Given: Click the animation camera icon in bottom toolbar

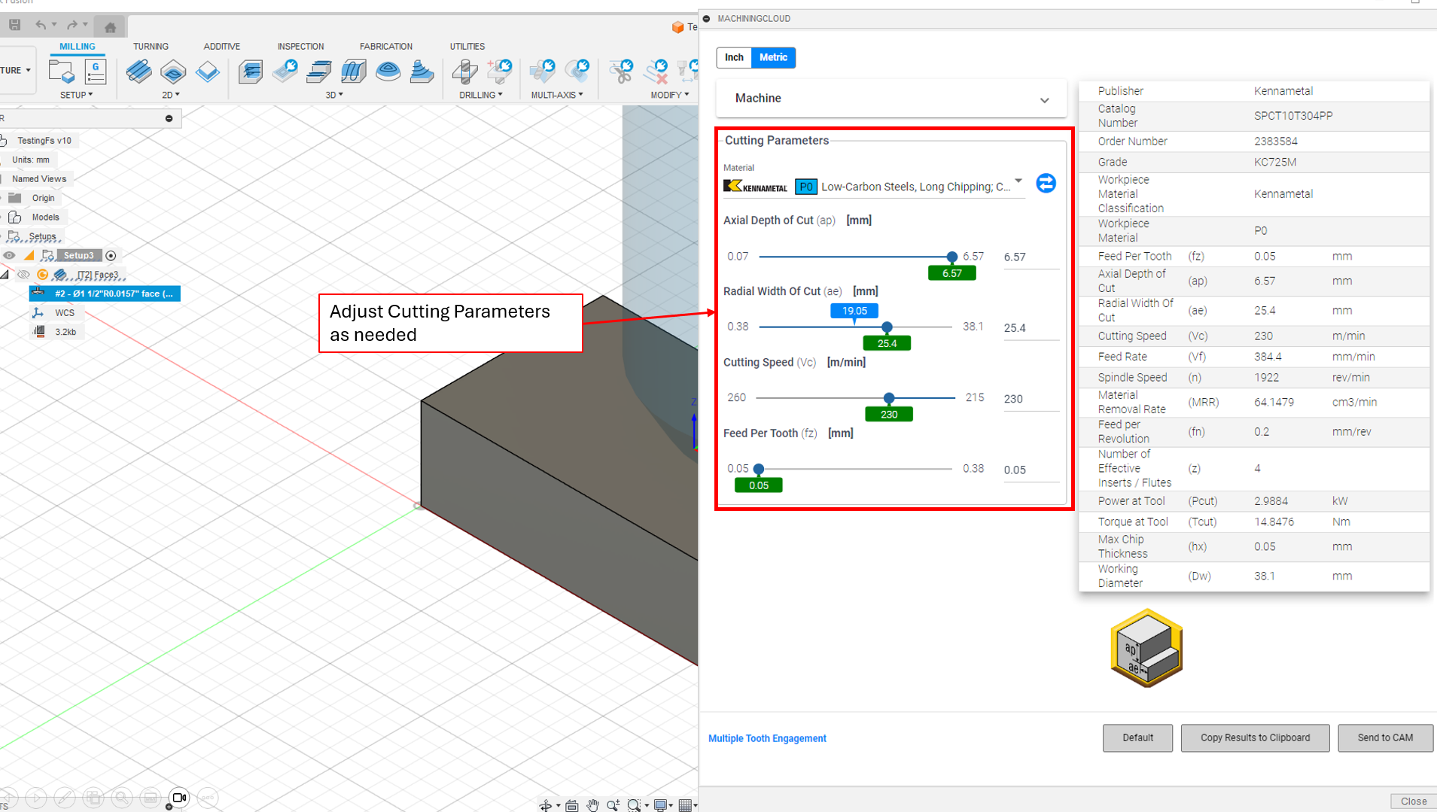Looking at the screenshot, I should tap(179, 798).
